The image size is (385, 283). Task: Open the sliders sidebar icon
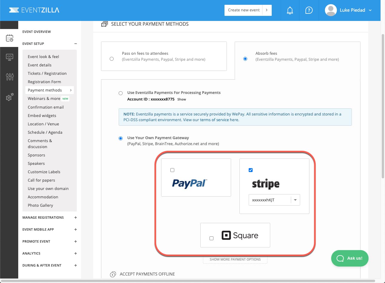click(10, 77)
